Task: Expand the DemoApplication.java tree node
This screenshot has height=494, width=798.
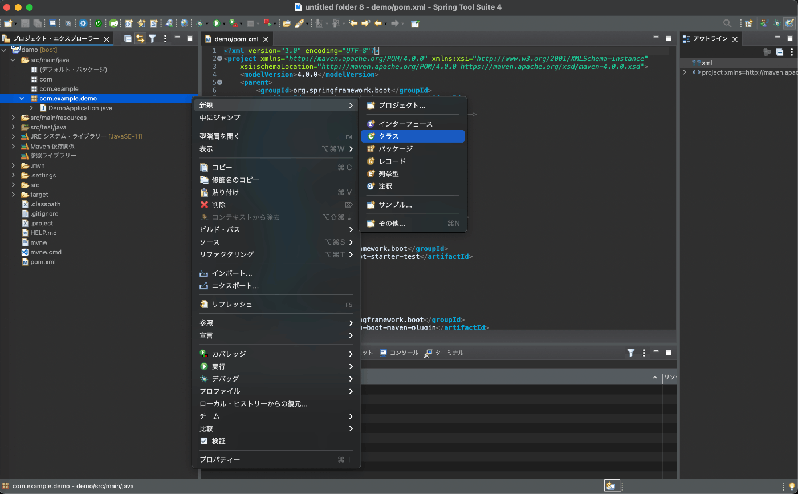Action: click(32, 108)
